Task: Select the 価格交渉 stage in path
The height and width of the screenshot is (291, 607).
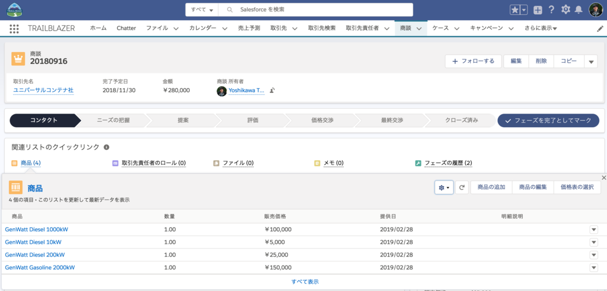Action: 322,120
